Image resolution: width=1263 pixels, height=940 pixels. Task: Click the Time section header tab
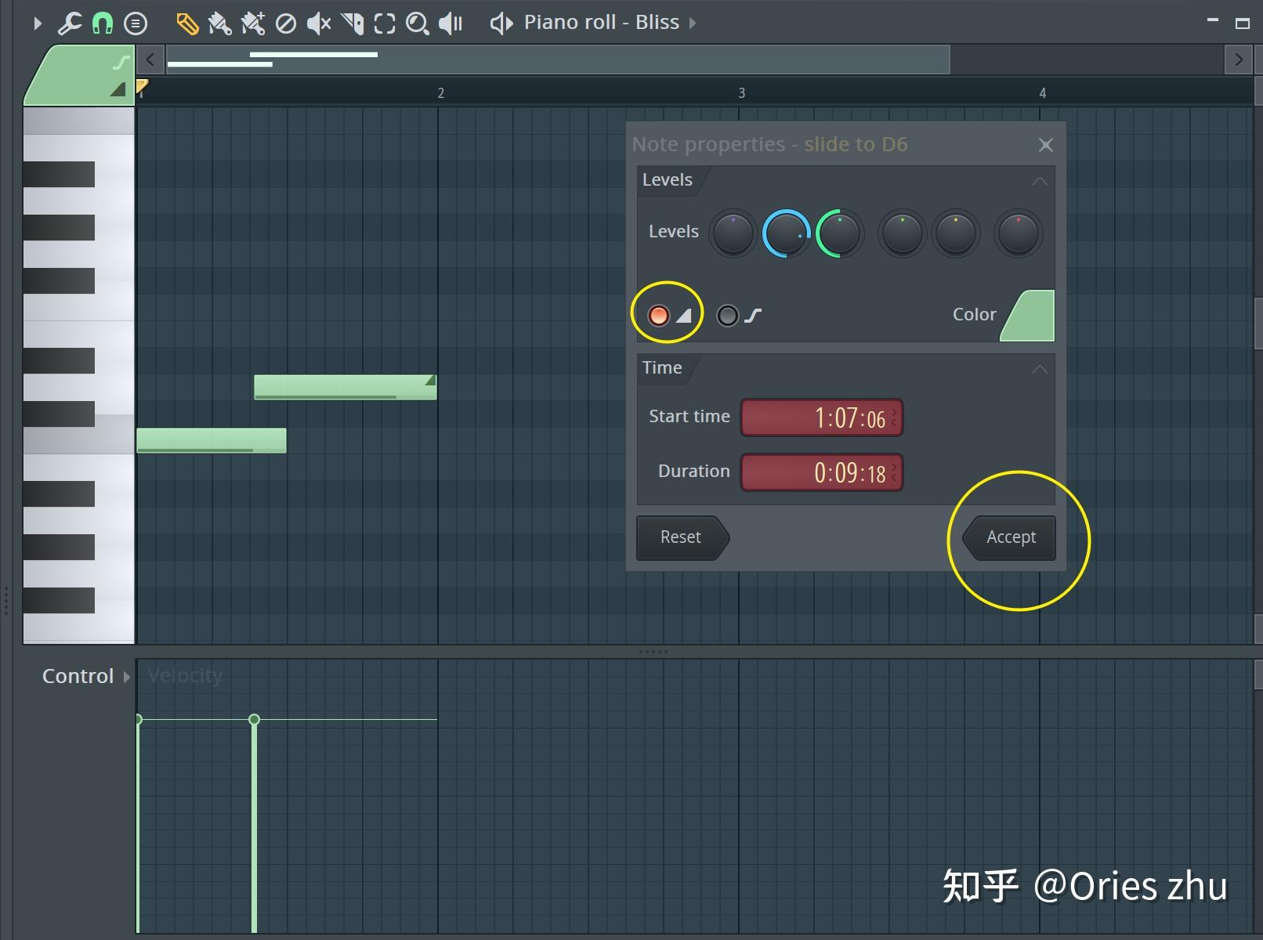(x=662, y=368)
